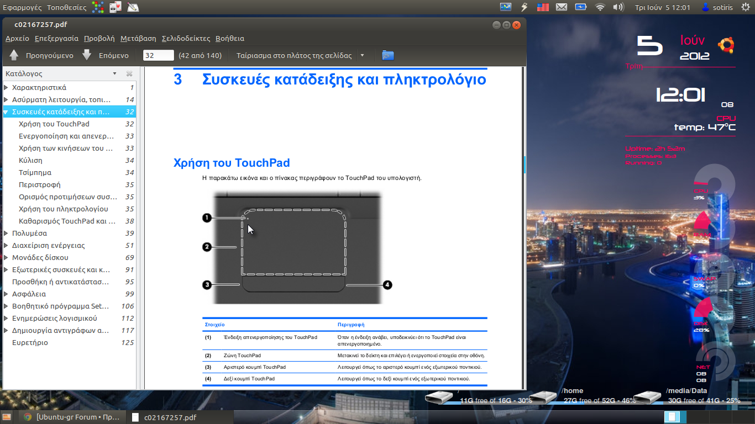Click the Next page down arrow icon
755x424 pixels.
pyautogui.click(x=87, y=55)
